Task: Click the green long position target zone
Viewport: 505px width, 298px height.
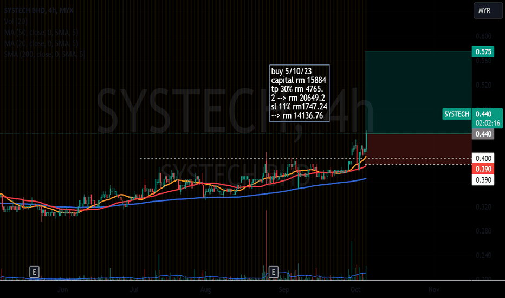Action: [x=418, y=93]
